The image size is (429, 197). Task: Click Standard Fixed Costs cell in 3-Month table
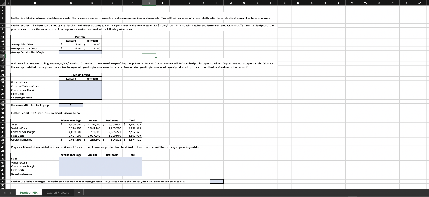click(71, 94)
